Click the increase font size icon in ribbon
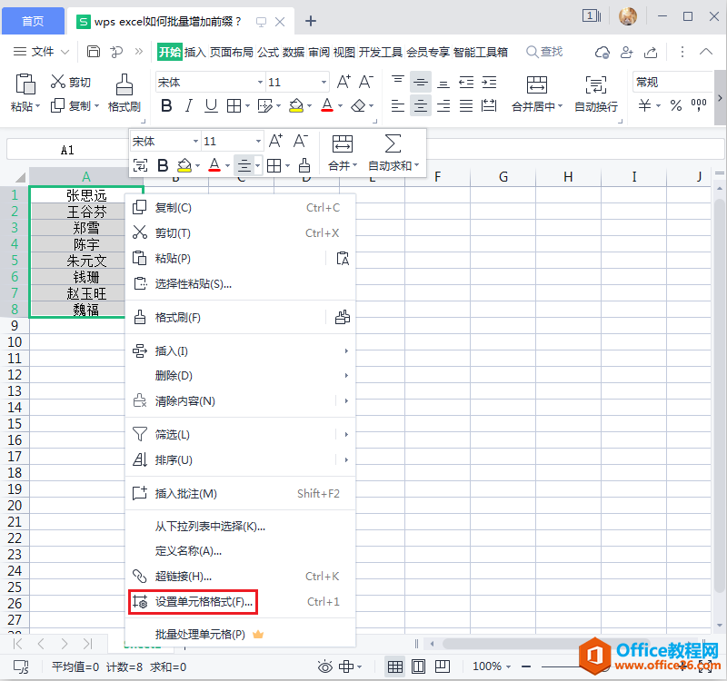This screenshot has height=681, width=727. tap(344, 82)
